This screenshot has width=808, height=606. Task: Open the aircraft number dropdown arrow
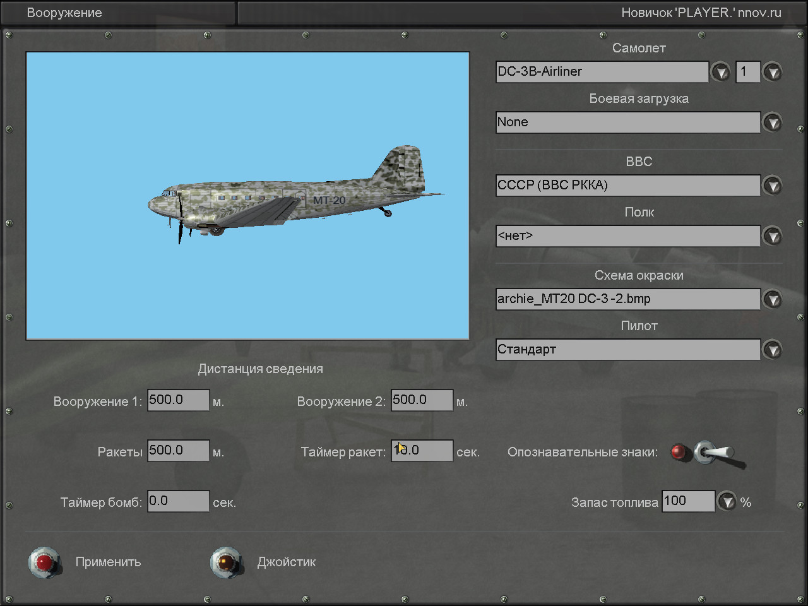[772, 72]
